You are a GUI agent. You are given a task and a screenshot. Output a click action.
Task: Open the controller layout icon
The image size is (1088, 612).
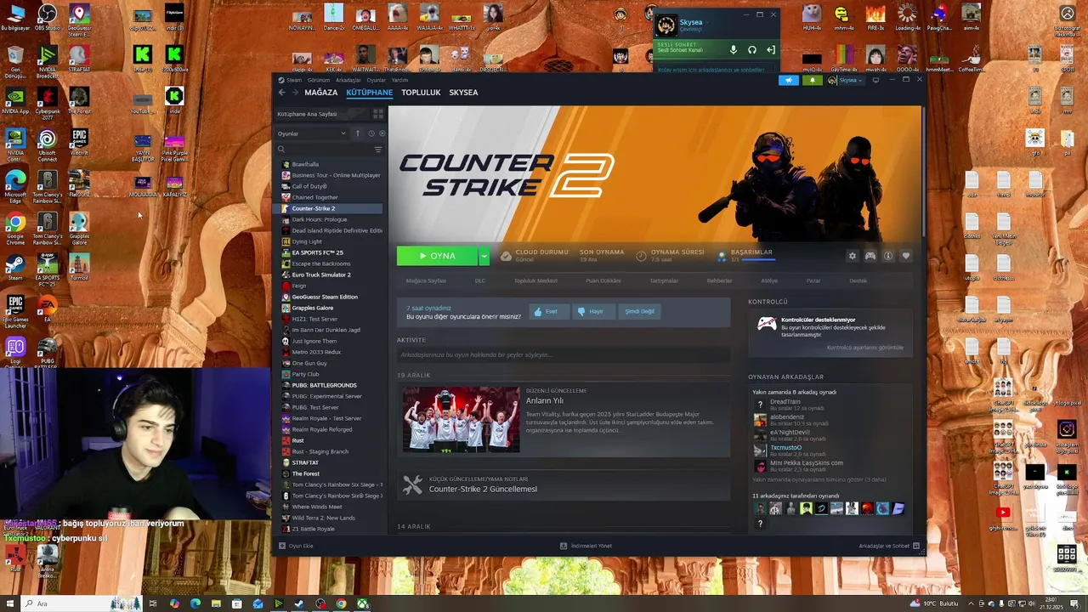point(870,256)
